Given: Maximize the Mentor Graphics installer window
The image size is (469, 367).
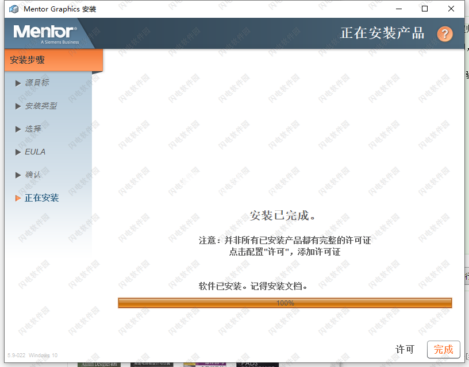Looking at the screenshot, I should coord(424,9).
